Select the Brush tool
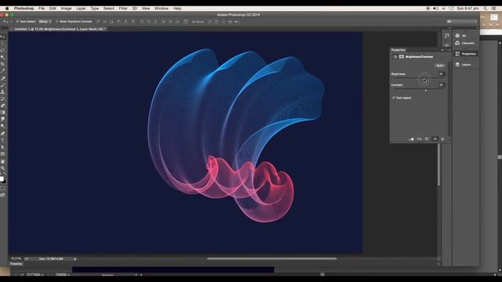Image resolution: width=502 pixels, height=282 pixels. [3, 85]
